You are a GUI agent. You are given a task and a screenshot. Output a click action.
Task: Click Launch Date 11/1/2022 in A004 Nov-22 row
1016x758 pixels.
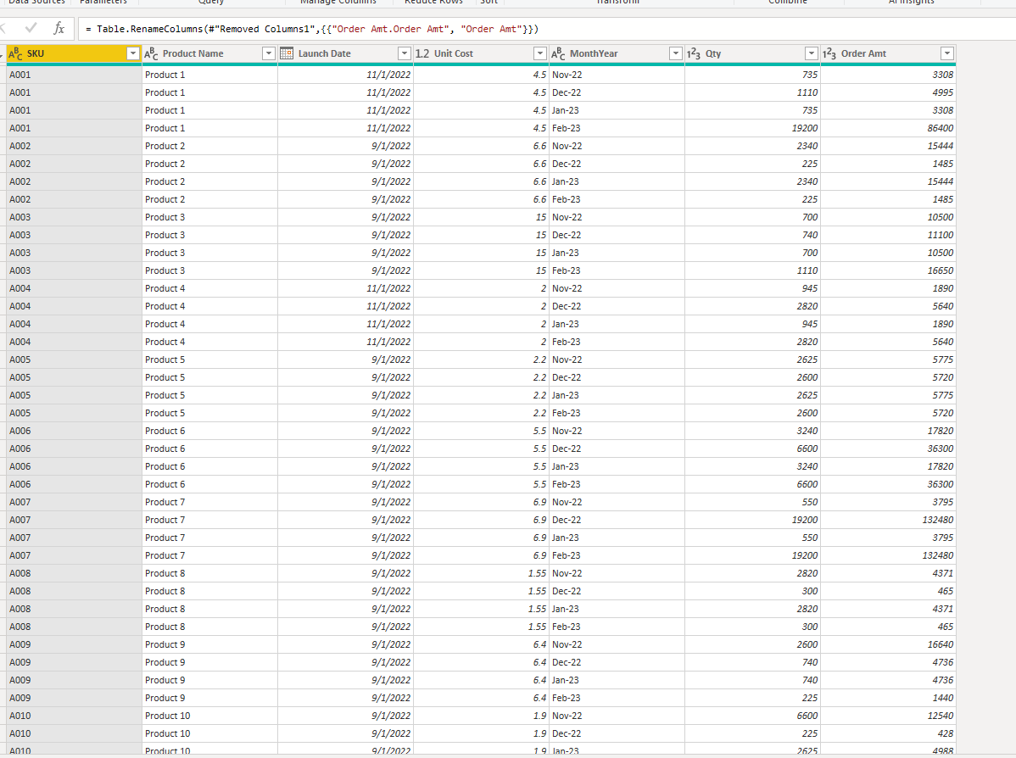[345, 288]
